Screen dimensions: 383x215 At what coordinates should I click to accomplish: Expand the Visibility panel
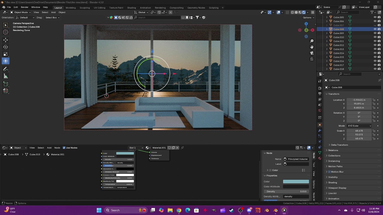pyautogui.click(x=333, y=177)
